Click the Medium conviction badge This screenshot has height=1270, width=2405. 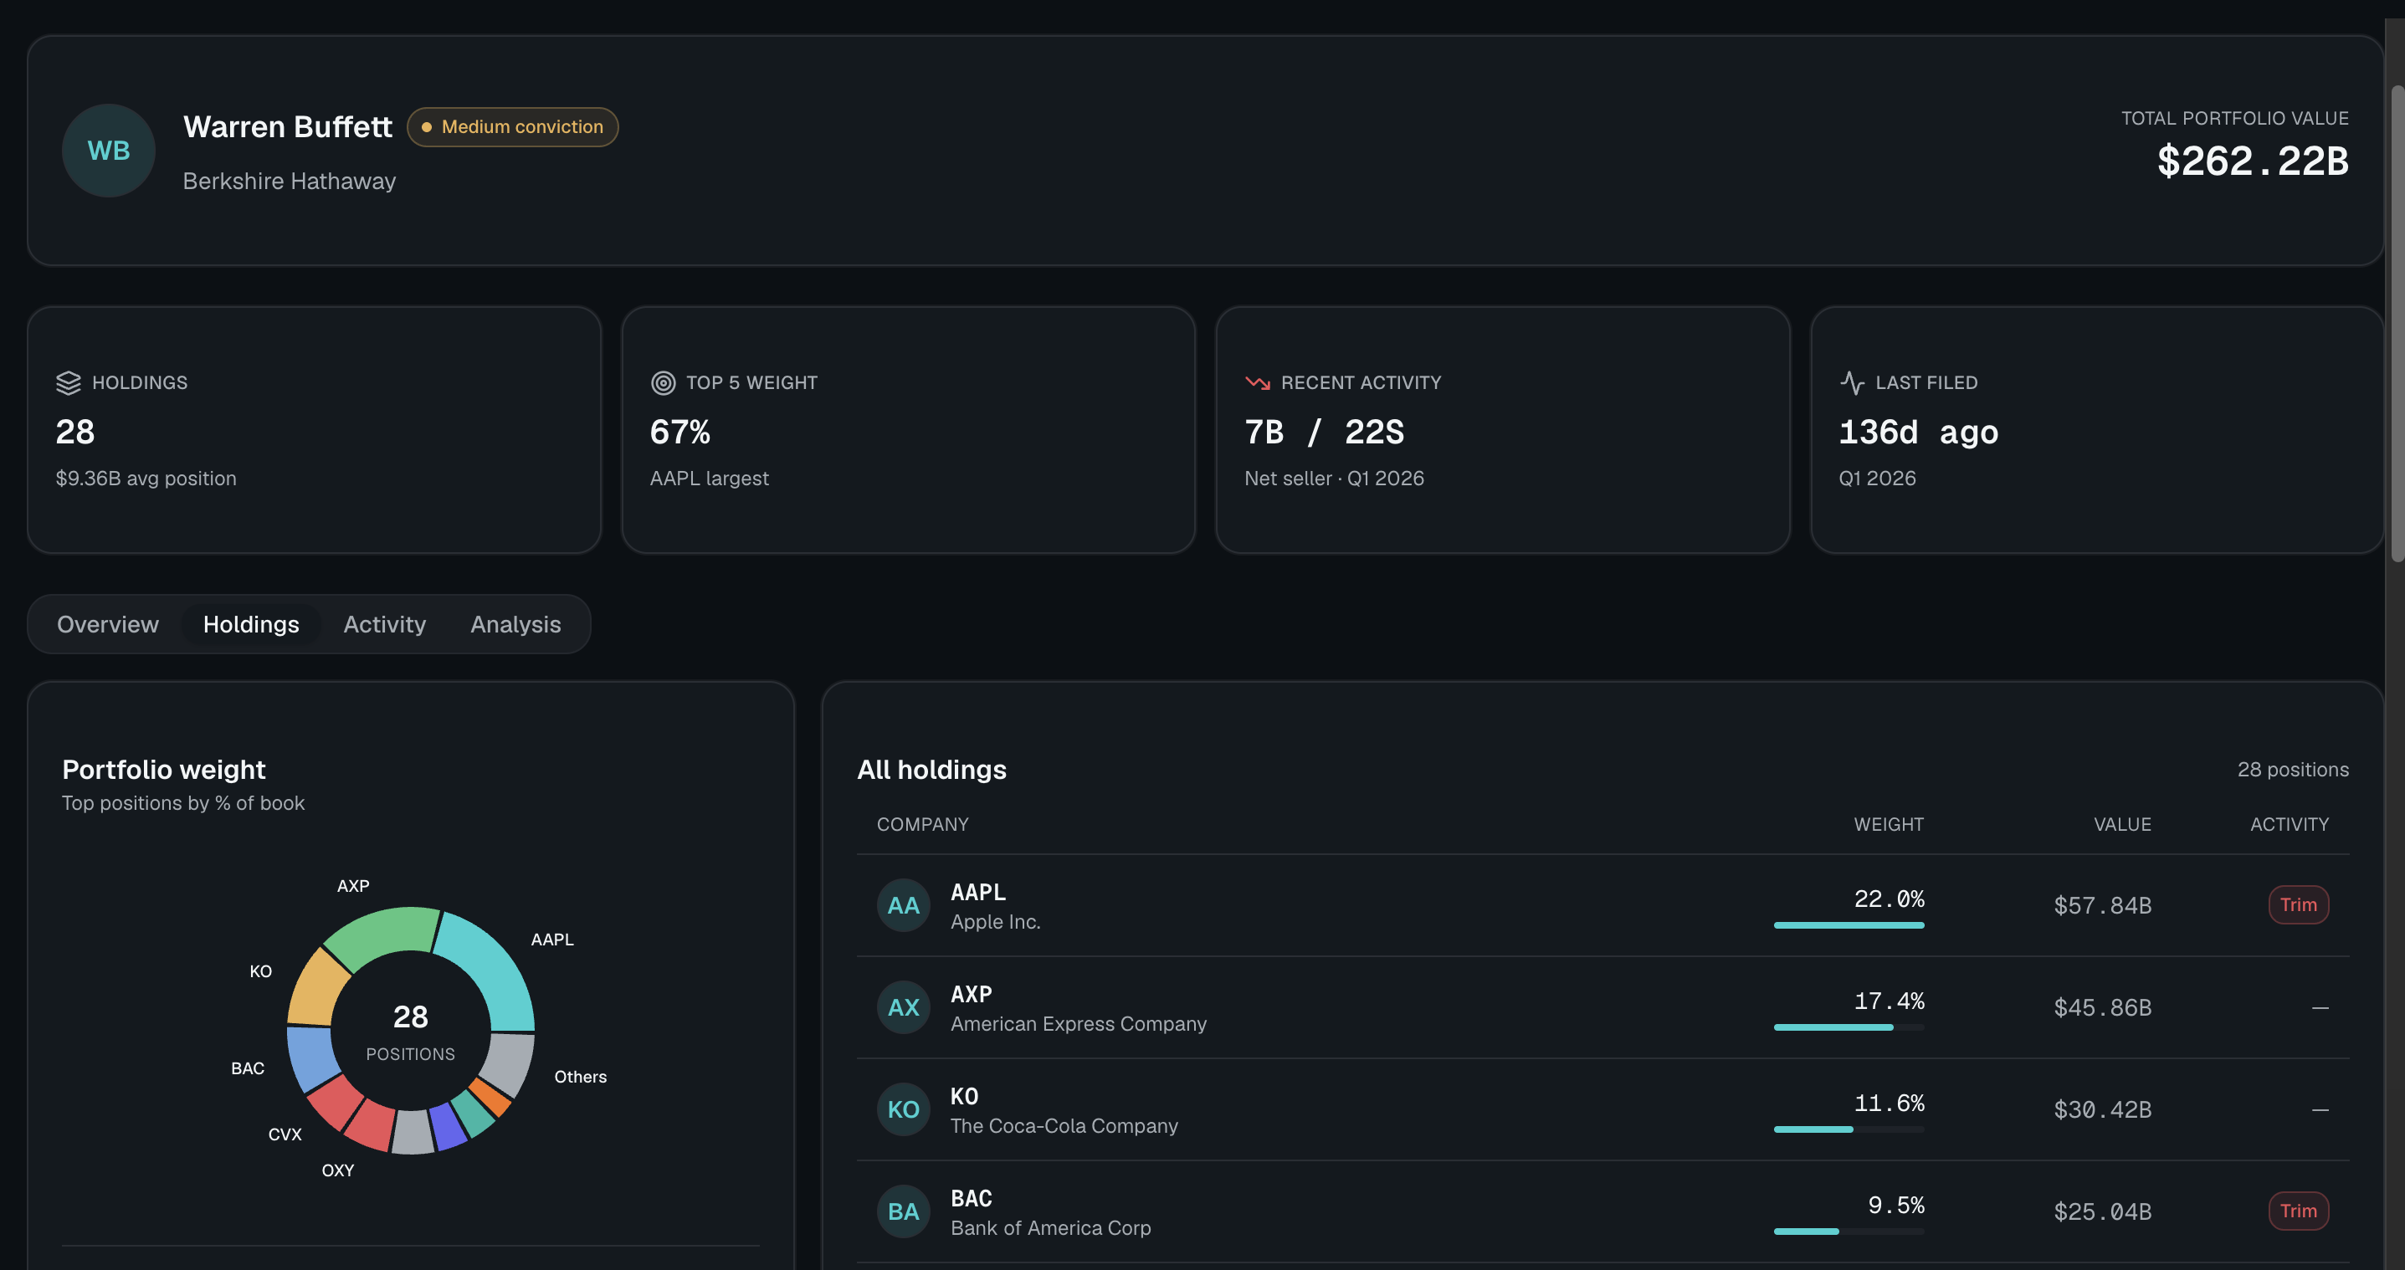(513, 127)
